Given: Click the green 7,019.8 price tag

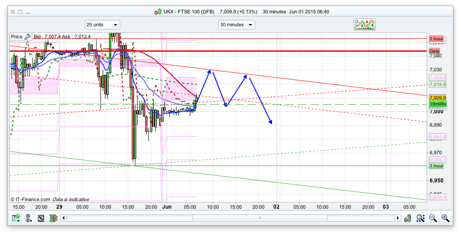Looking at the screenshot, I should [438, 84].
